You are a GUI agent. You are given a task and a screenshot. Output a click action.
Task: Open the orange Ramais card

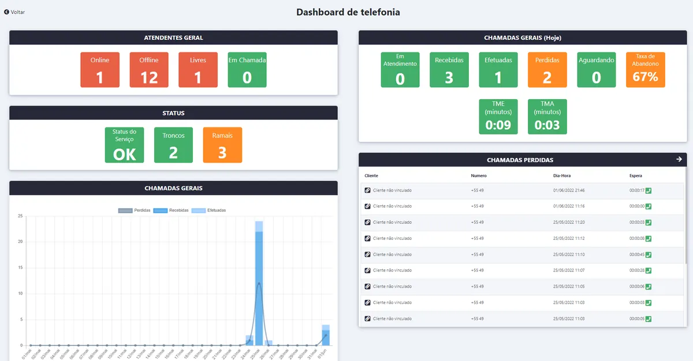tap(222, 145)
